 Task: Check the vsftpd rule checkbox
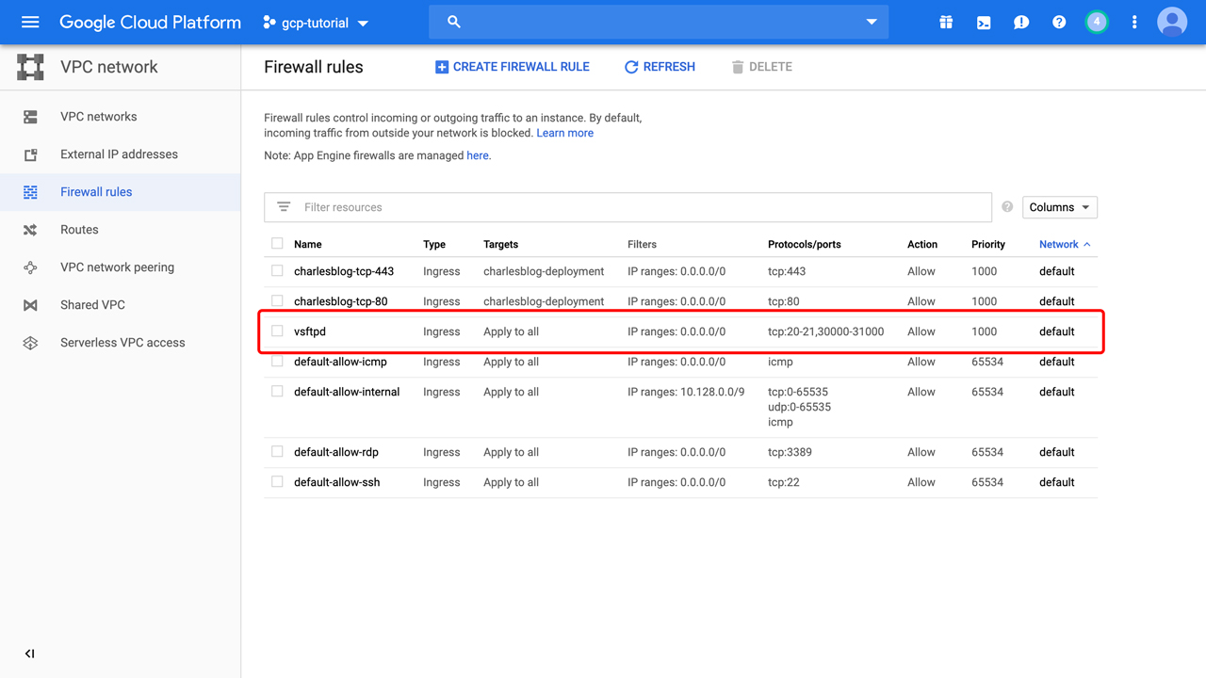pos(277,331)
